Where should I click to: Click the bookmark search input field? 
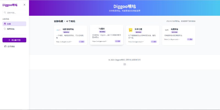pyautogui.click(x=14, y=13)
